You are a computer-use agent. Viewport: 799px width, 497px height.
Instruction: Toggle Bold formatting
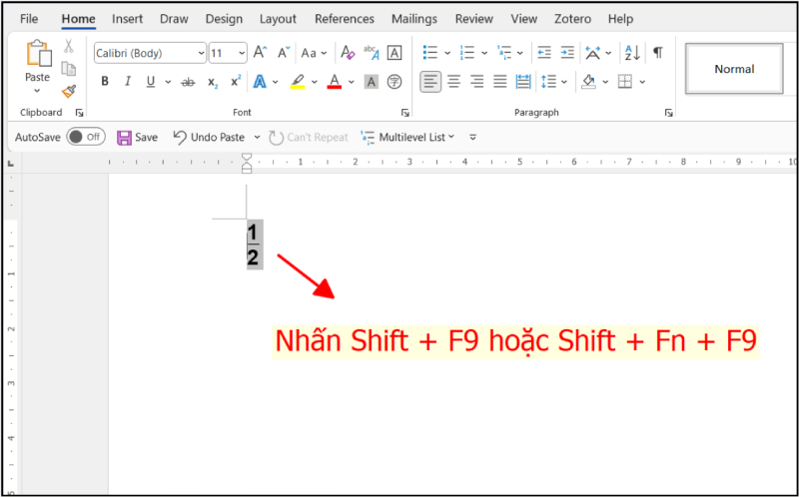[105, 82]
